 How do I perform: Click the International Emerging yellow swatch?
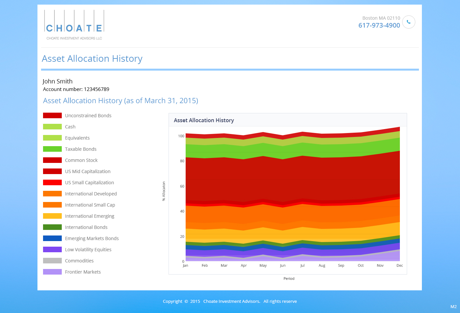click(52, 216)
